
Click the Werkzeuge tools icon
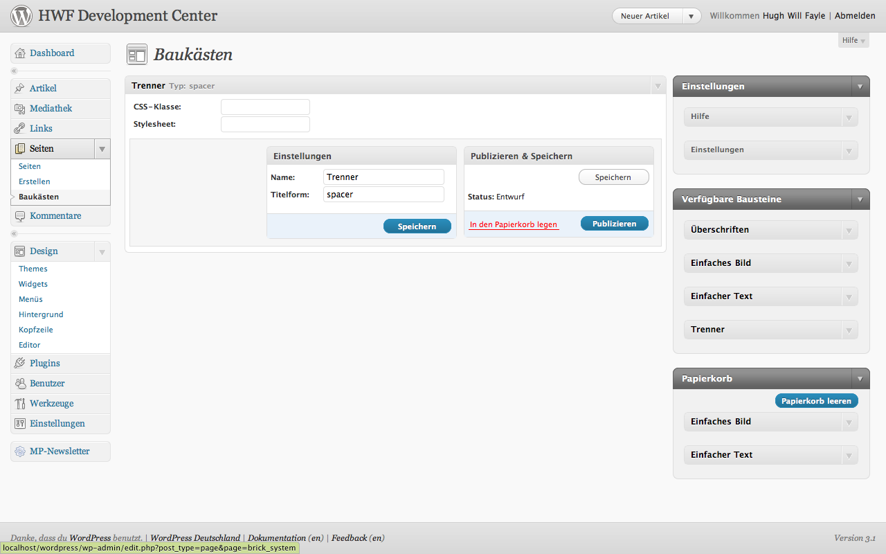coord(19,404)
